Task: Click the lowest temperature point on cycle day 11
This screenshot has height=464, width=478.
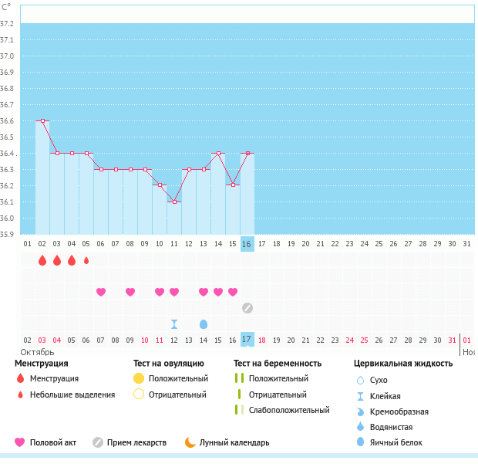Action: pyautogui.click(x=174, y=202)
